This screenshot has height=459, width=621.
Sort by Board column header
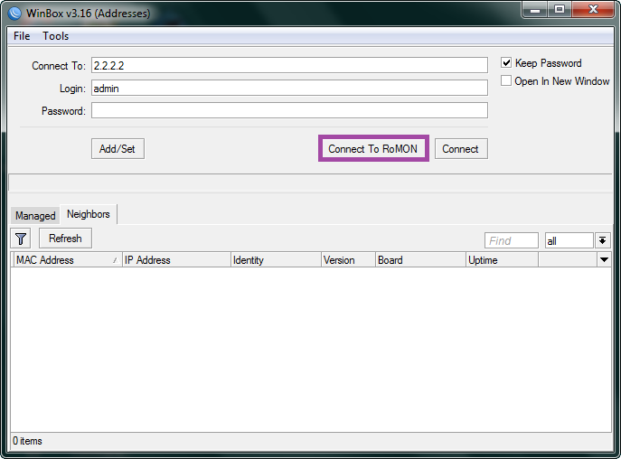(420, 260)
